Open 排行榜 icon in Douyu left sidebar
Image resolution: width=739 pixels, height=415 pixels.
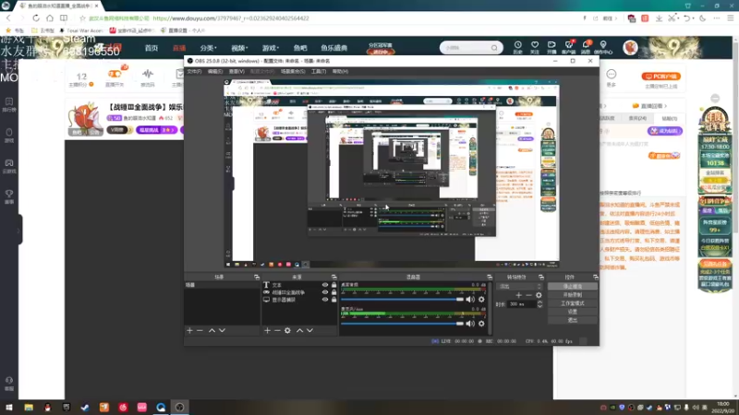(x=9, y=104)
